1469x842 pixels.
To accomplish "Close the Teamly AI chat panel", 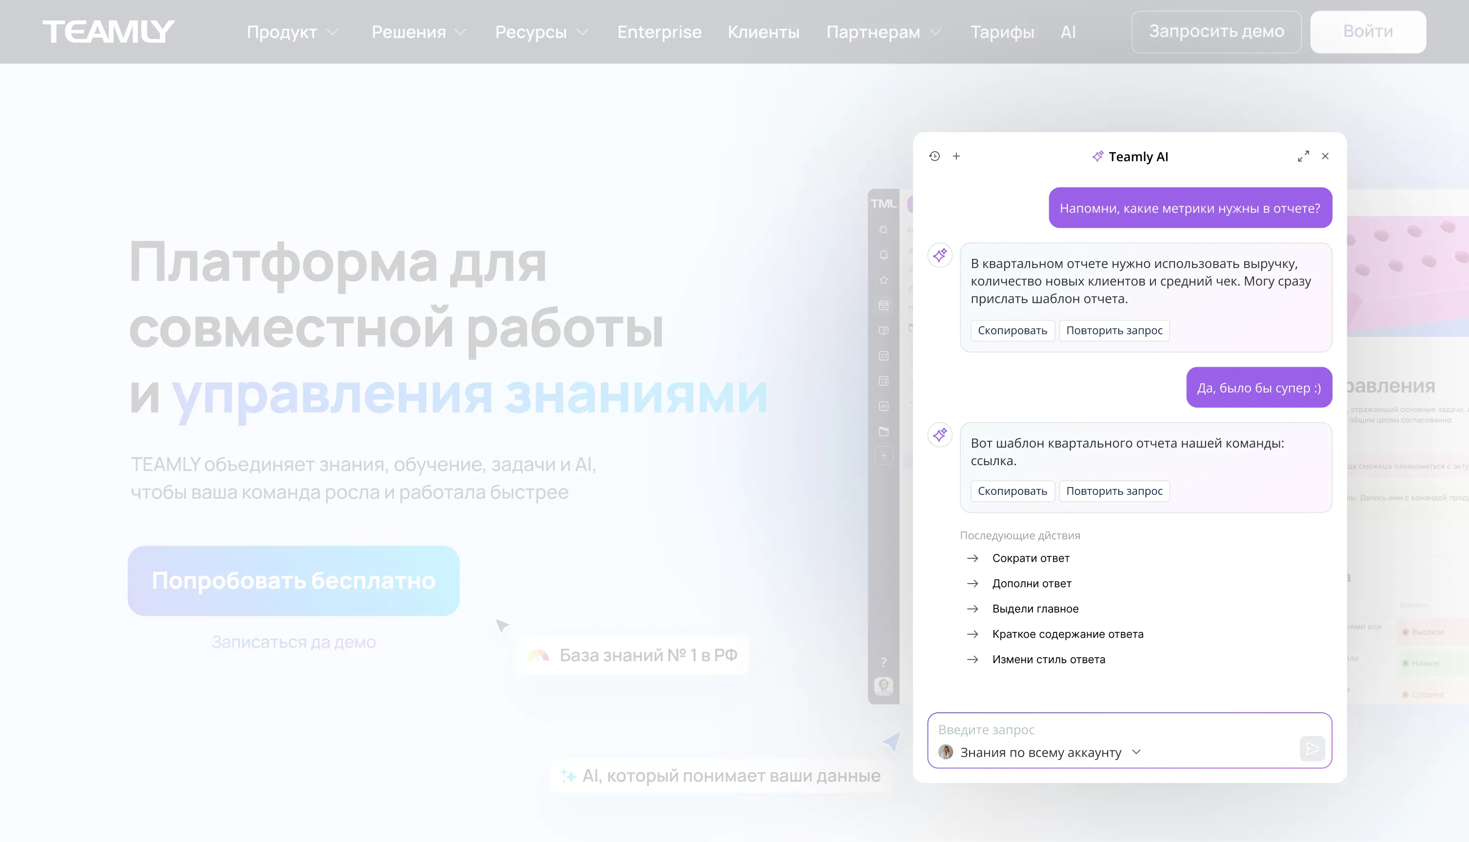I will point(1325,156).
